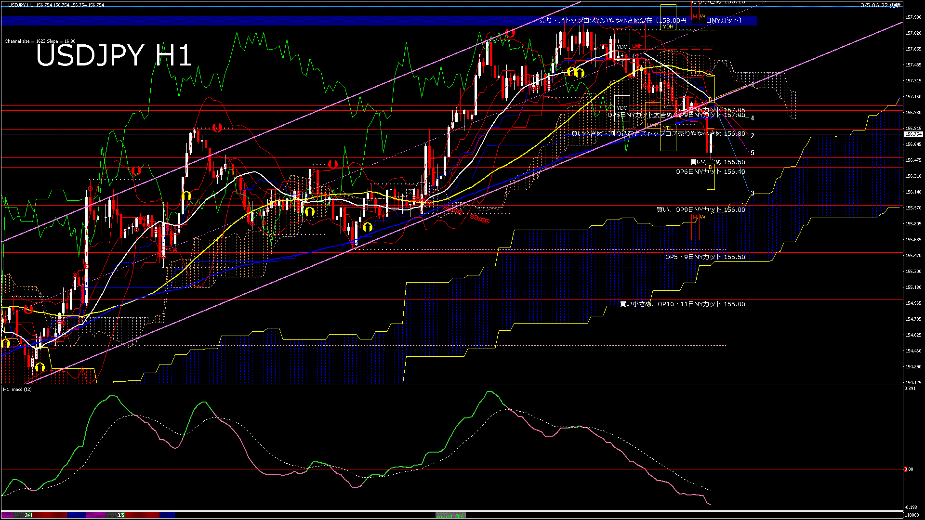
Task: Click the current price label 156.754
Action: point(913,134)
